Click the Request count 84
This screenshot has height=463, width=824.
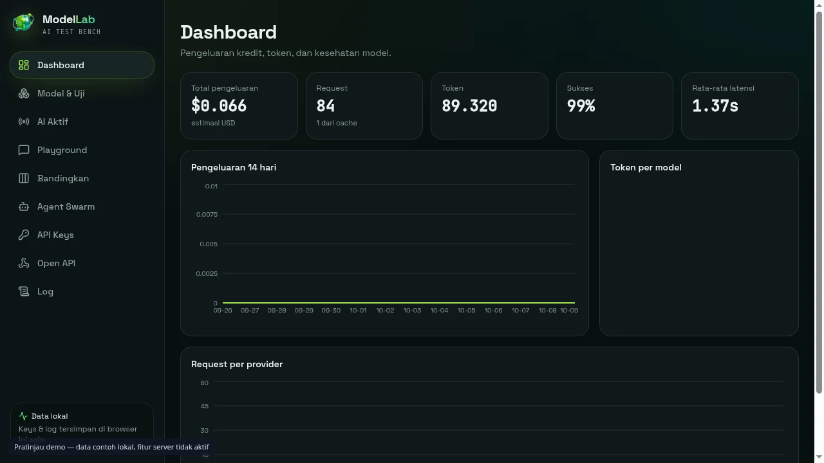(x=325, y=106)
